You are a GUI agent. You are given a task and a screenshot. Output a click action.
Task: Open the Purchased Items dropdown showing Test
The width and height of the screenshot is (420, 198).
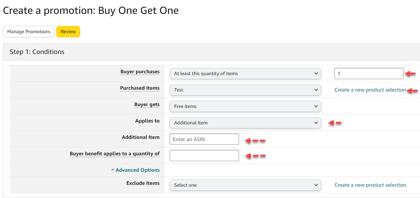(245, 90)
